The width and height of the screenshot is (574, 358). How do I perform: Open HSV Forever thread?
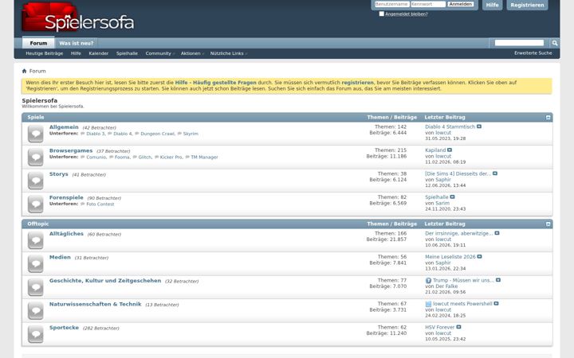(439, 327)
